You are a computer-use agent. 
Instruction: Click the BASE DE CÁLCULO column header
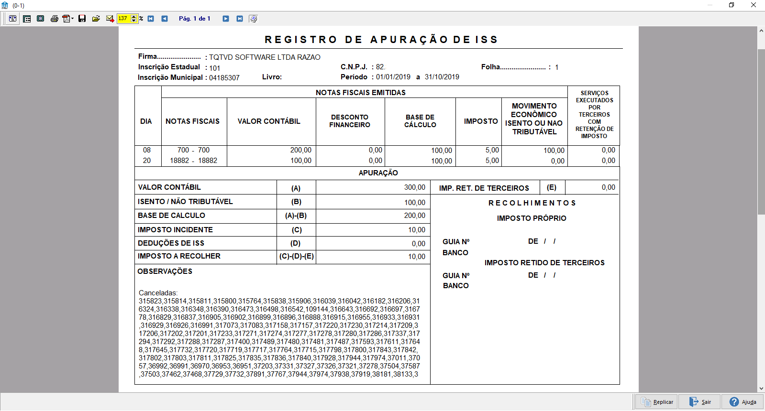pyautogui.click(x=420, y=121)
